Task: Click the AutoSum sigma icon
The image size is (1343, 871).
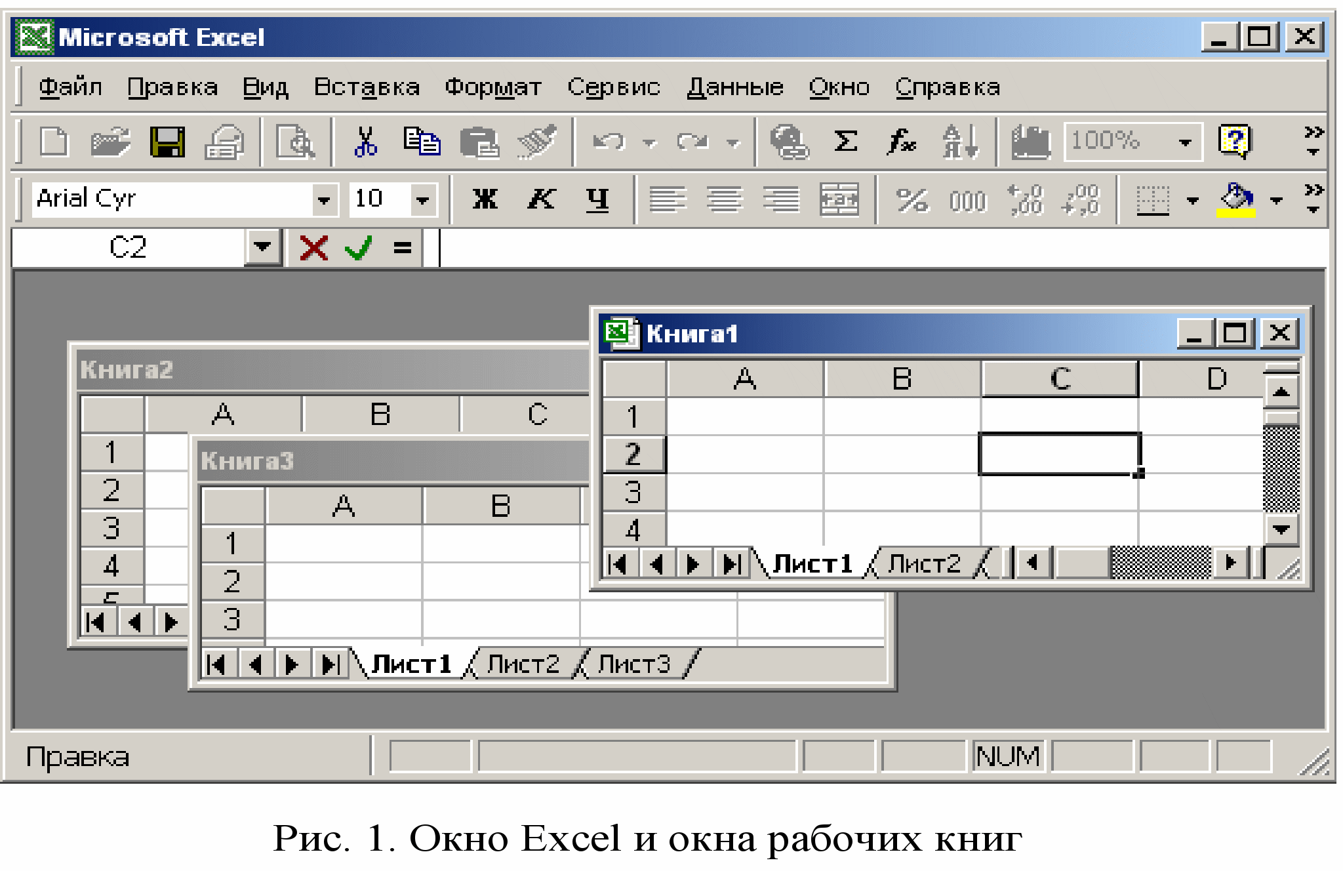Action: [x=846, y=142]
